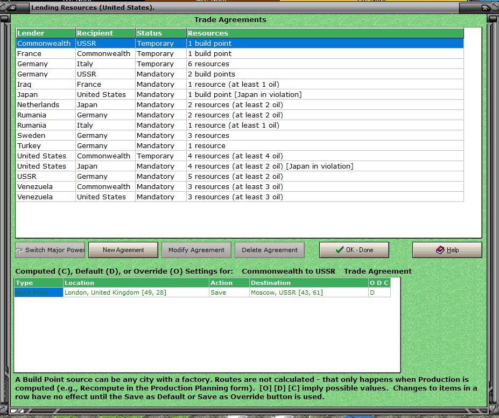The width and height of the screenshot is (499, 418).
Task: Select Rumania to Italy agreement row
Action: click(240, 125)
